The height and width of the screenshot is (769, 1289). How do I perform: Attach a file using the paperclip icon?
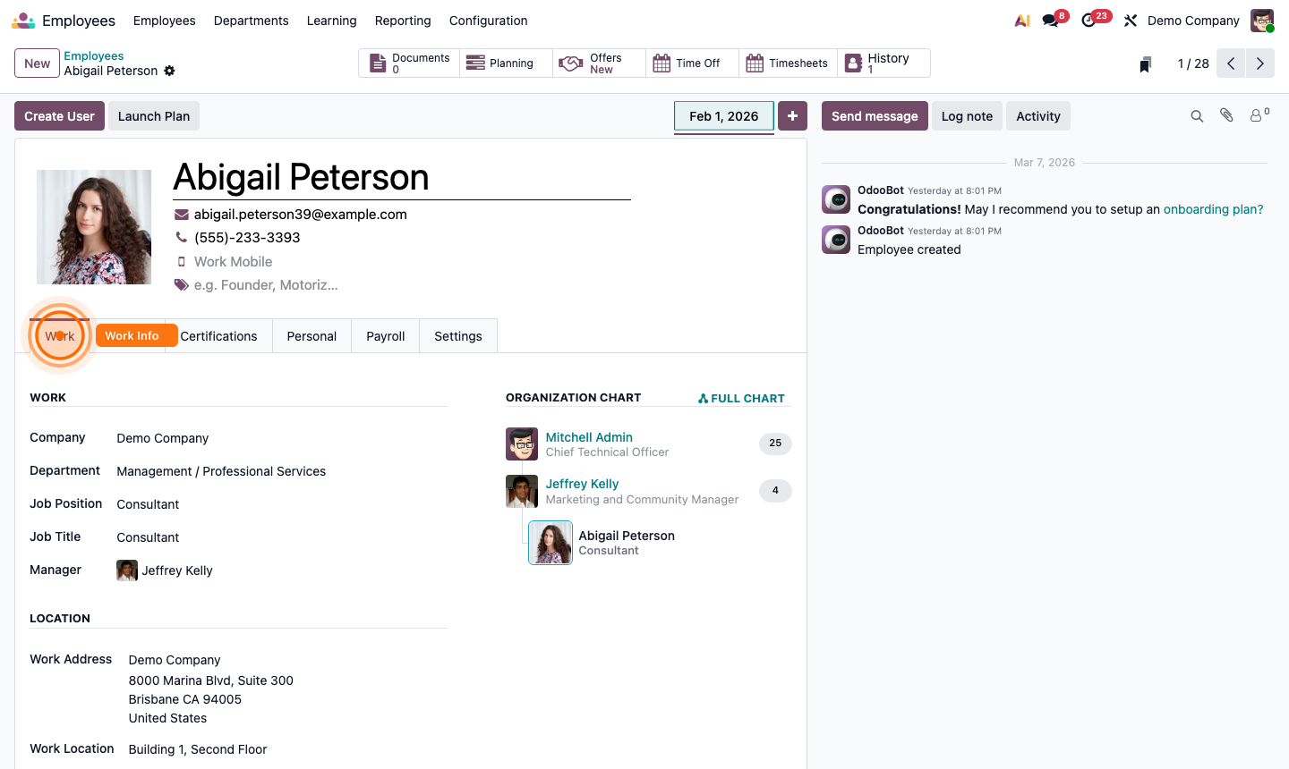[1226, 115]
